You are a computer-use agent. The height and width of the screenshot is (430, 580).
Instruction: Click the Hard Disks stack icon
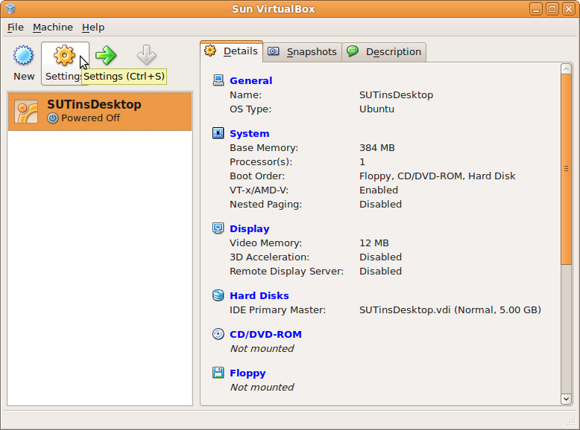click(218, 295)
